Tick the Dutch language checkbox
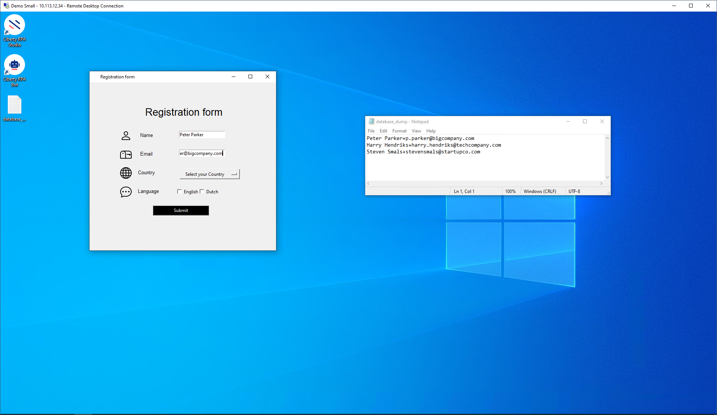717x415 pixels. (202, 192)
